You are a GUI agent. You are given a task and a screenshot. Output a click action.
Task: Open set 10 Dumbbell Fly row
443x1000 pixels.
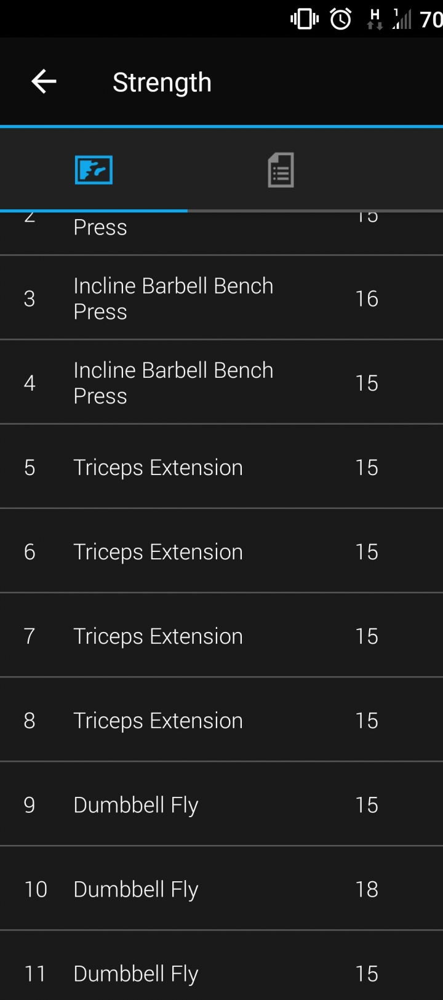coord(221,888)
